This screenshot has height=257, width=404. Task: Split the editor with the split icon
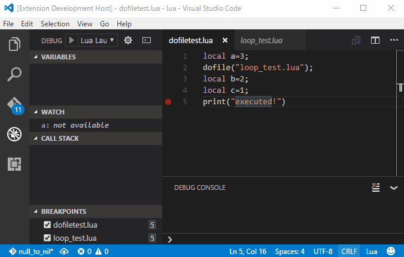tap(375, 40)
